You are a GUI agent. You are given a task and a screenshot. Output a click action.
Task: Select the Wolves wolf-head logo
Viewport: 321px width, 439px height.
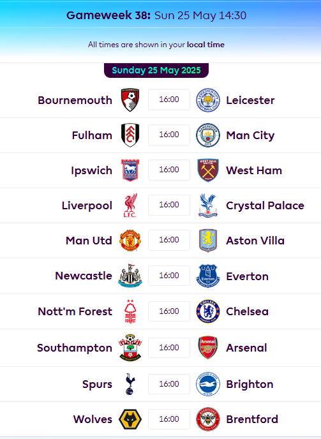[x=130, y=419]
